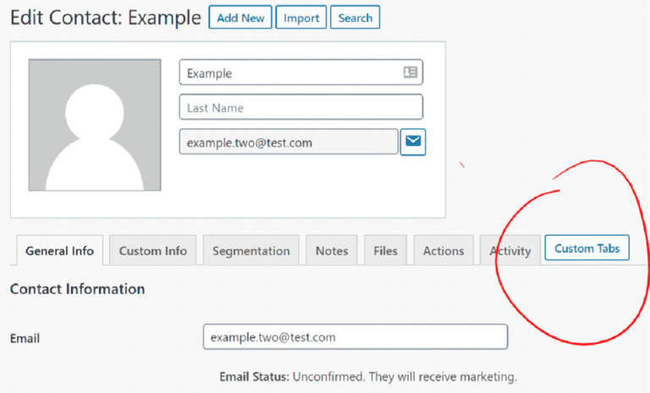The height and width of the screenshot is (393, 650).
Task: Click the Import button
Action: pos(301,18)
